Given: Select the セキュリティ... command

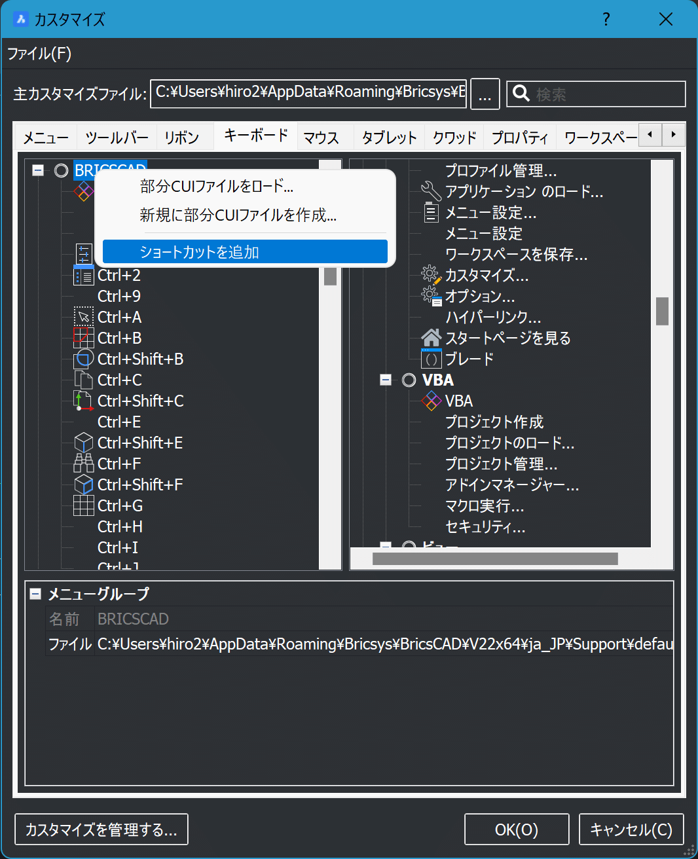Looking at the screenshot, I should point(485,526).
